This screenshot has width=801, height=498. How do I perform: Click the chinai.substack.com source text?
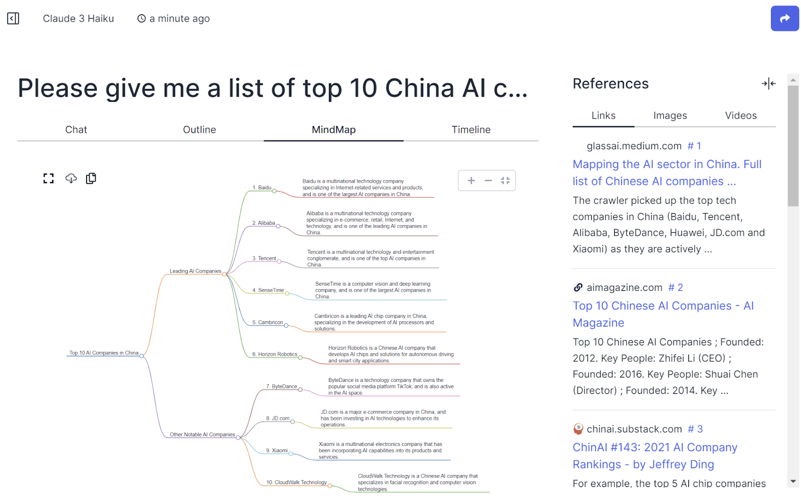(634, 429)
